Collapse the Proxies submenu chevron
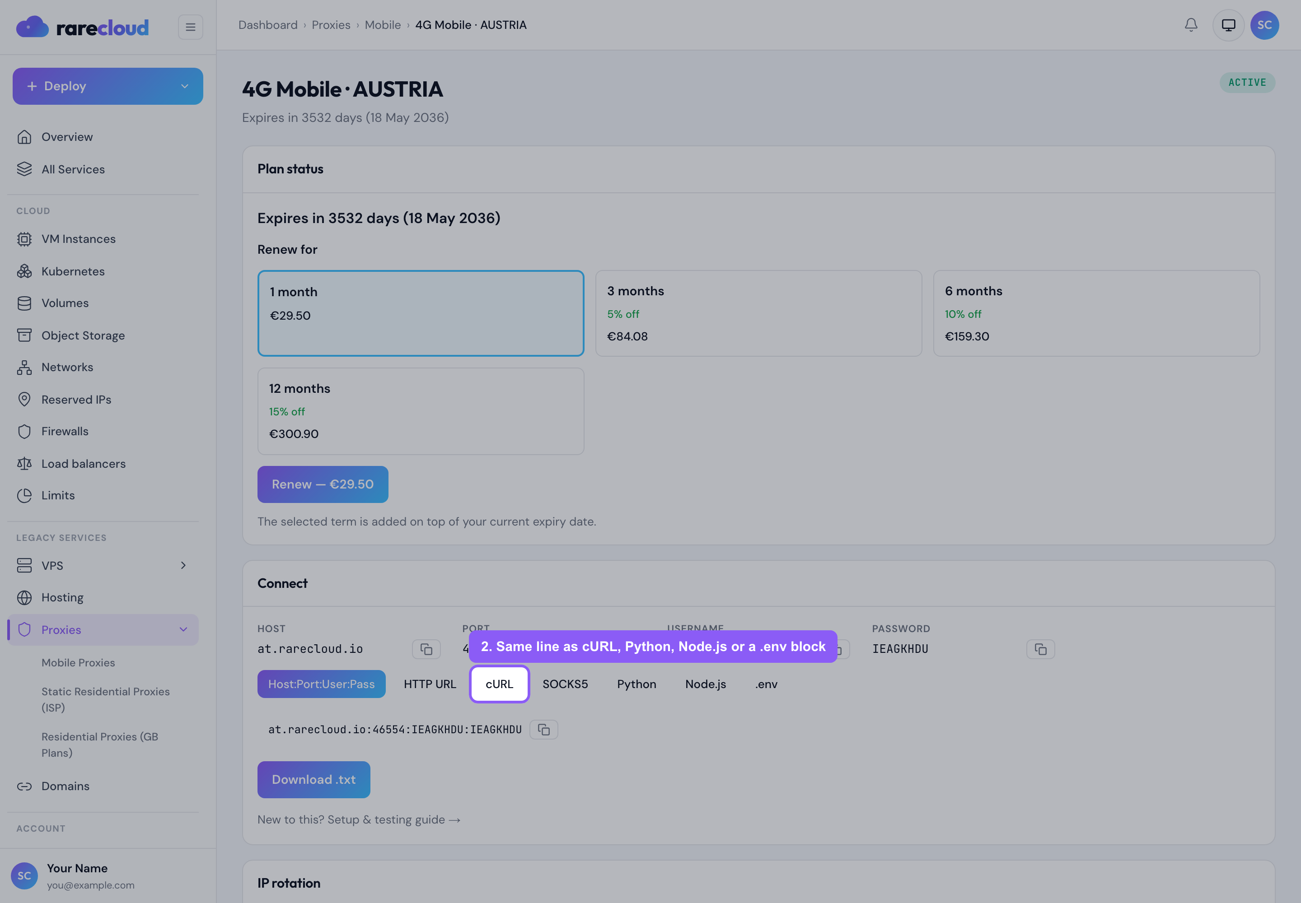 click(x=183, y=629)
